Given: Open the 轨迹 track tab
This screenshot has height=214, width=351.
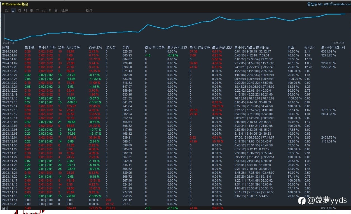Looking at the screenshot, I should tap(89, 10).
